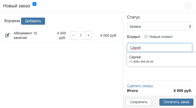196x108 pixels.
Task: Click the Сделать скидку link
Action: coord(140,86)
